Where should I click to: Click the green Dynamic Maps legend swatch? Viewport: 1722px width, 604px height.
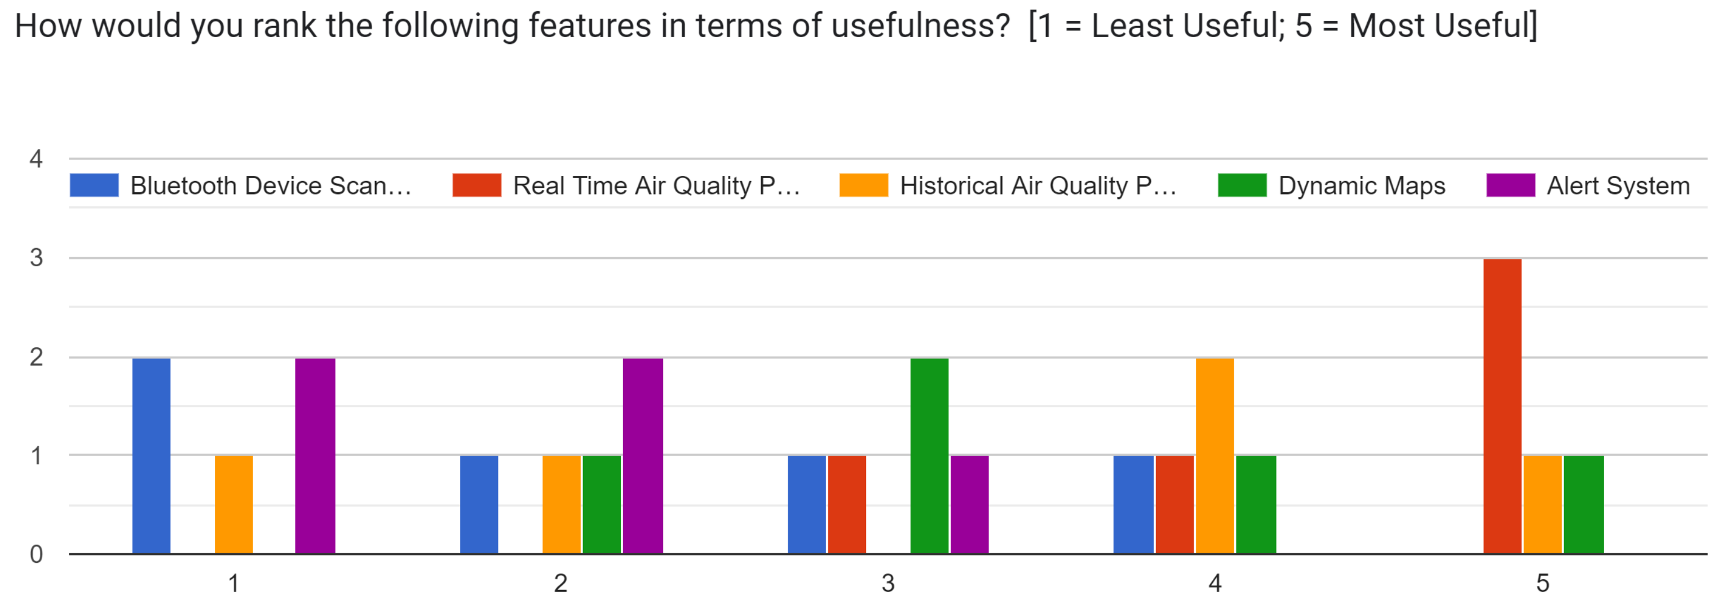pyautogui.click(x=1242, y=186)
